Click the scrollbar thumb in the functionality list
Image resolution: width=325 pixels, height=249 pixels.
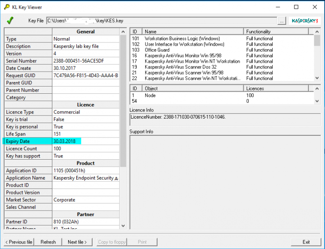[x=317, y=41]
